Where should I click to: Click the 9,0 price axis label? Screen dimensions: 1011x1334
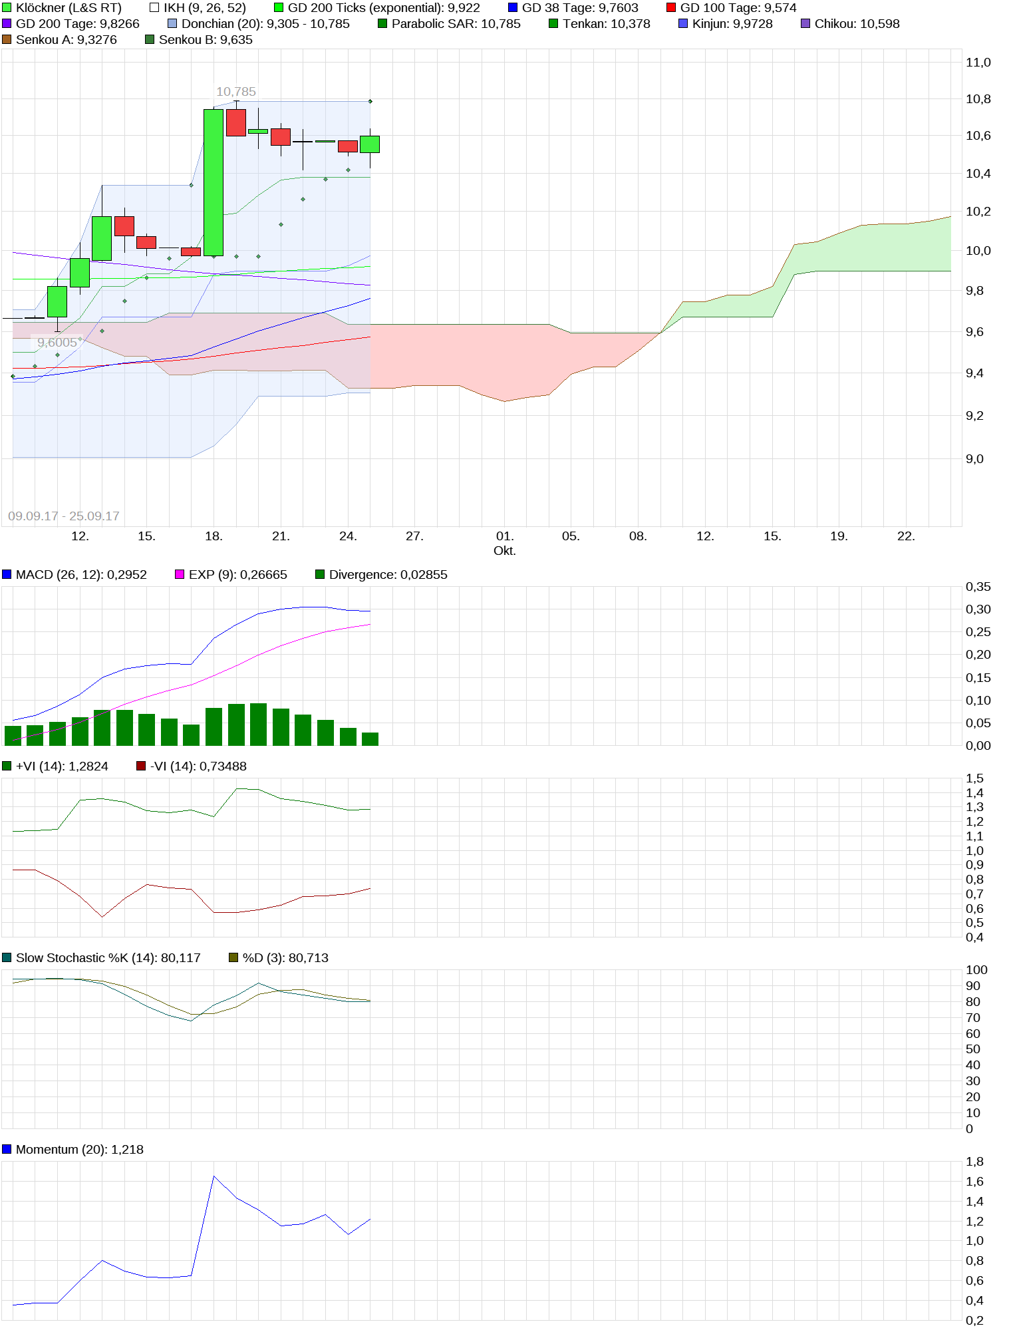974,459
